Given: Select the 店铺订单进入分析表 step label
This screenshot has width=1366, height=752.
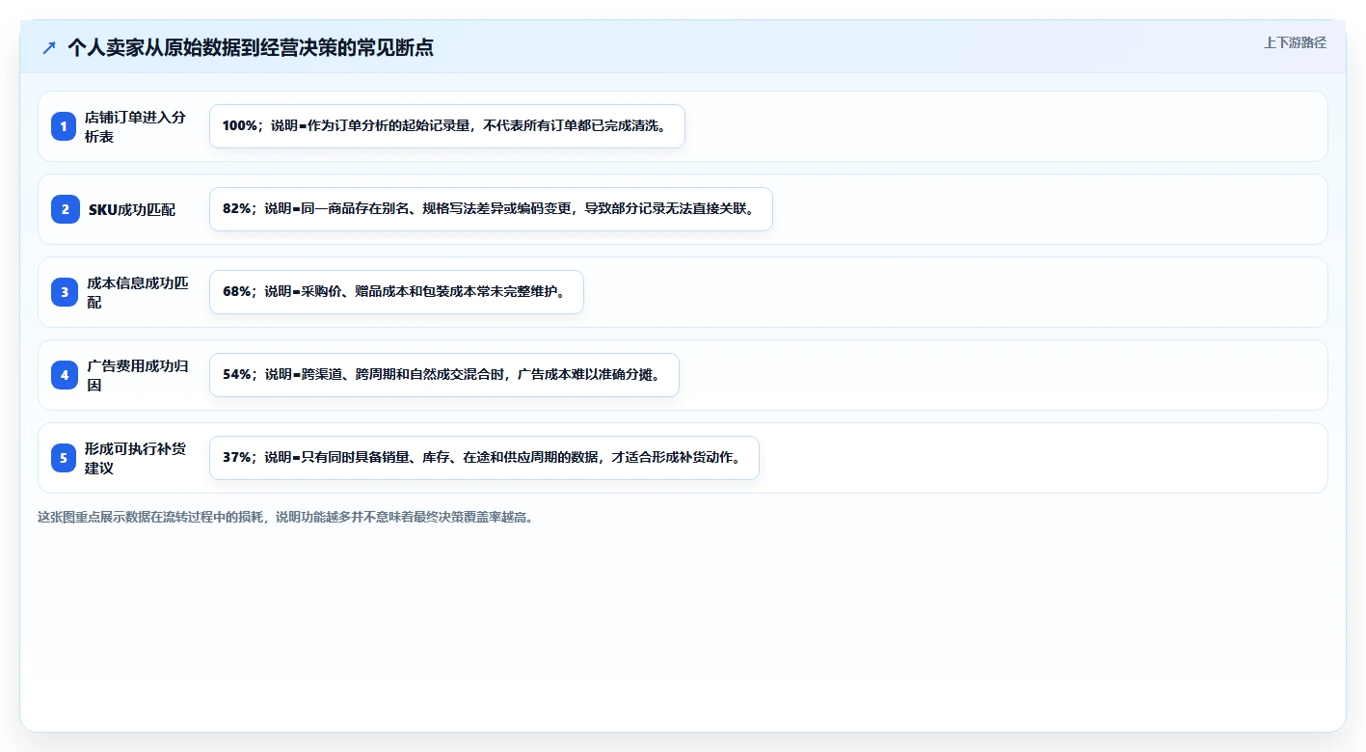Looking at the screenshot, I should pyautogui.click(x=136, y=126).
